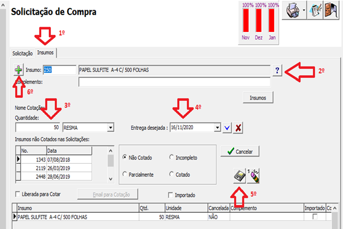Click the green plus add insumo icon
343x229 pixels.
click(18, 70)
